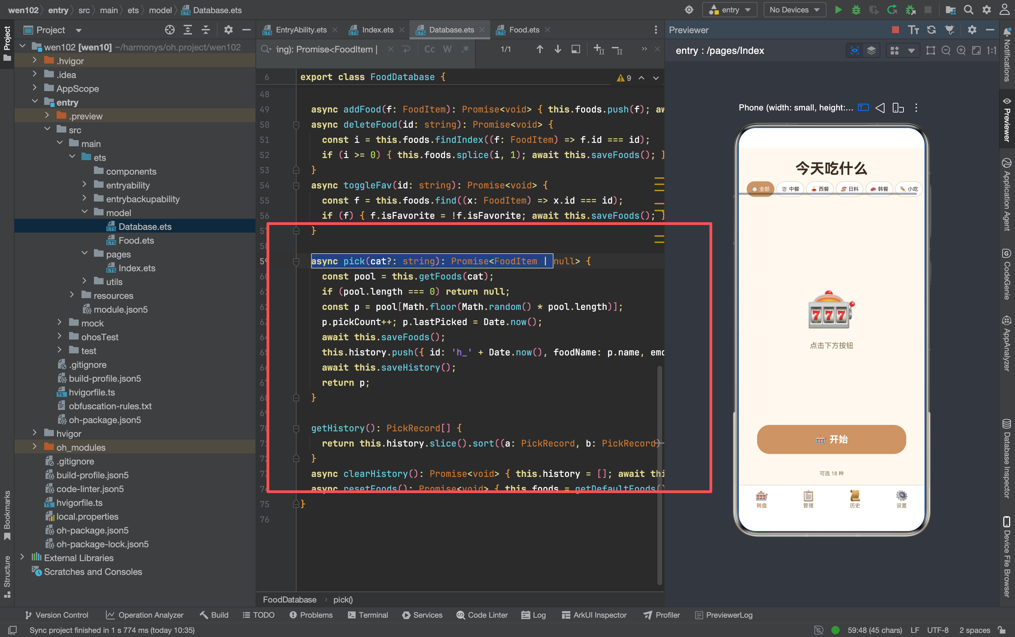Switch to Index.ets editor tab

point(377,29)
